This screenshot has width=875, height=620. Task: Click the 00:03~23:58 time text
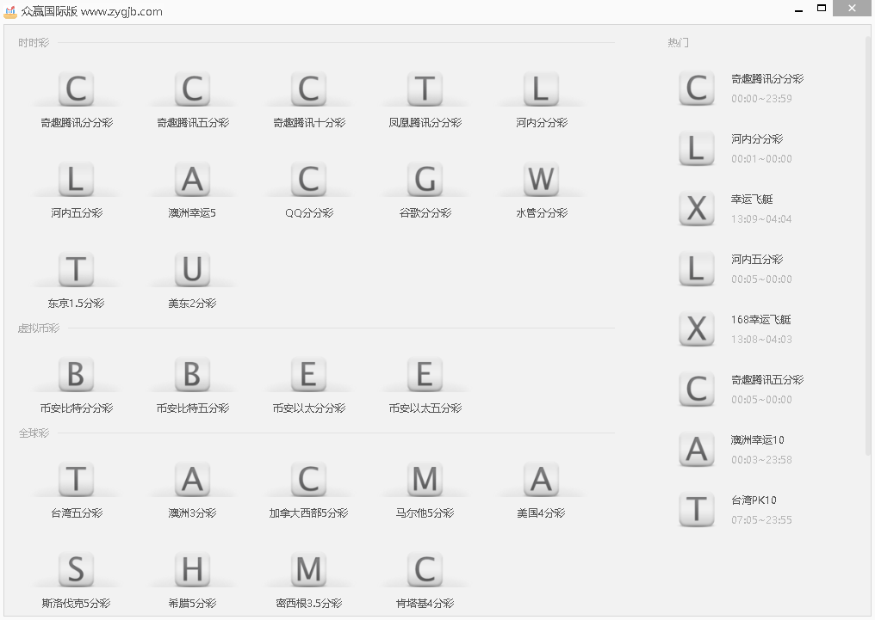(x=761, y=459)
